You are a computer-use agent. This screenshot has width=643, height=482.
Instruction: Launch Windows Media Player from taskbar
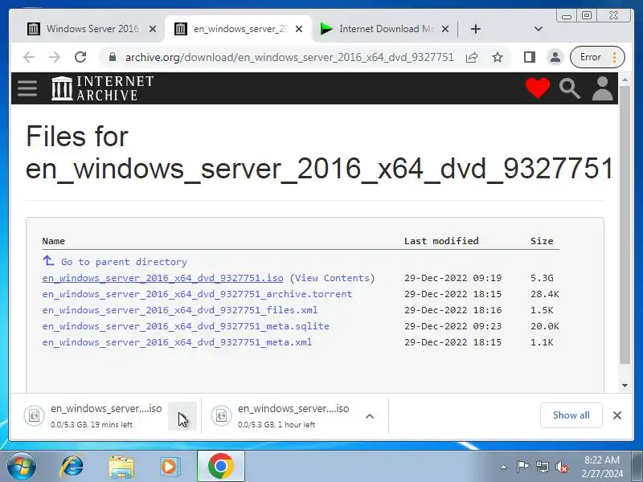[x=169, y=467]
